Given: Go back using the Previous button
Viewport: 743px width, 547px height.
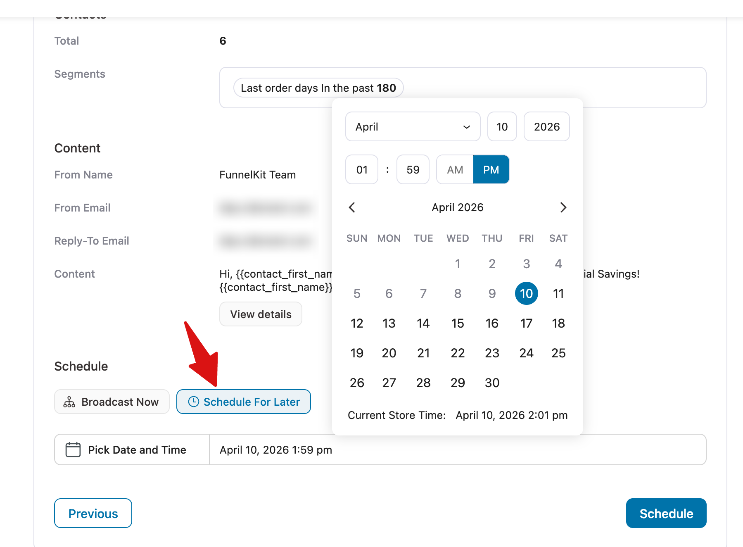Looking at the screenshot, I should (x=93, y=513).
